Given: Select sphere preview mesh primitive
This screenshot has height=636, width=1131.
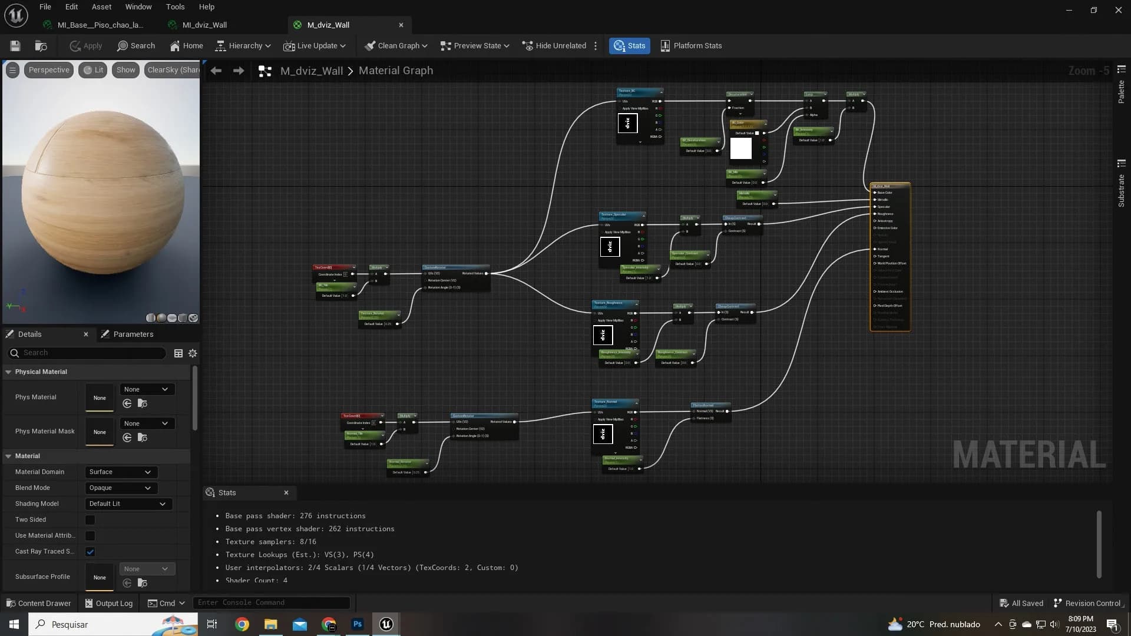Looking at the screenshot, I should (161, 318).
